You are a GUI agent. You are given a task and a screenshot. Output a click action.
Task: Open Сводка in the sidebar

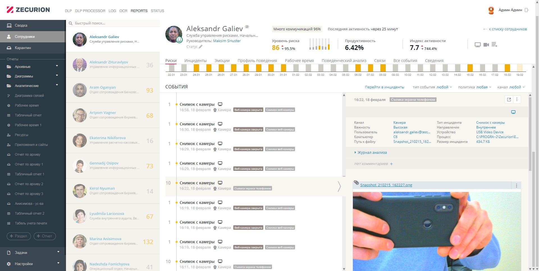click(33, 26)
